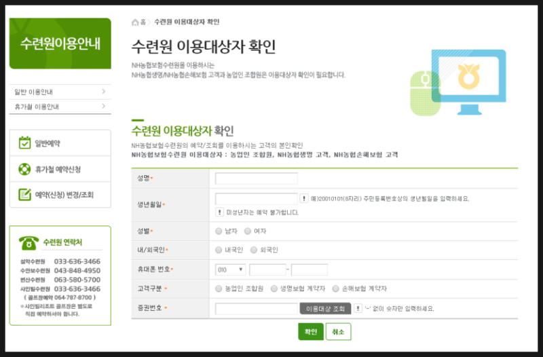This screenshot has width=543, height=357.
Task: Click the 예약(신청) 변경/조회 edit icon
Action: 24,195
